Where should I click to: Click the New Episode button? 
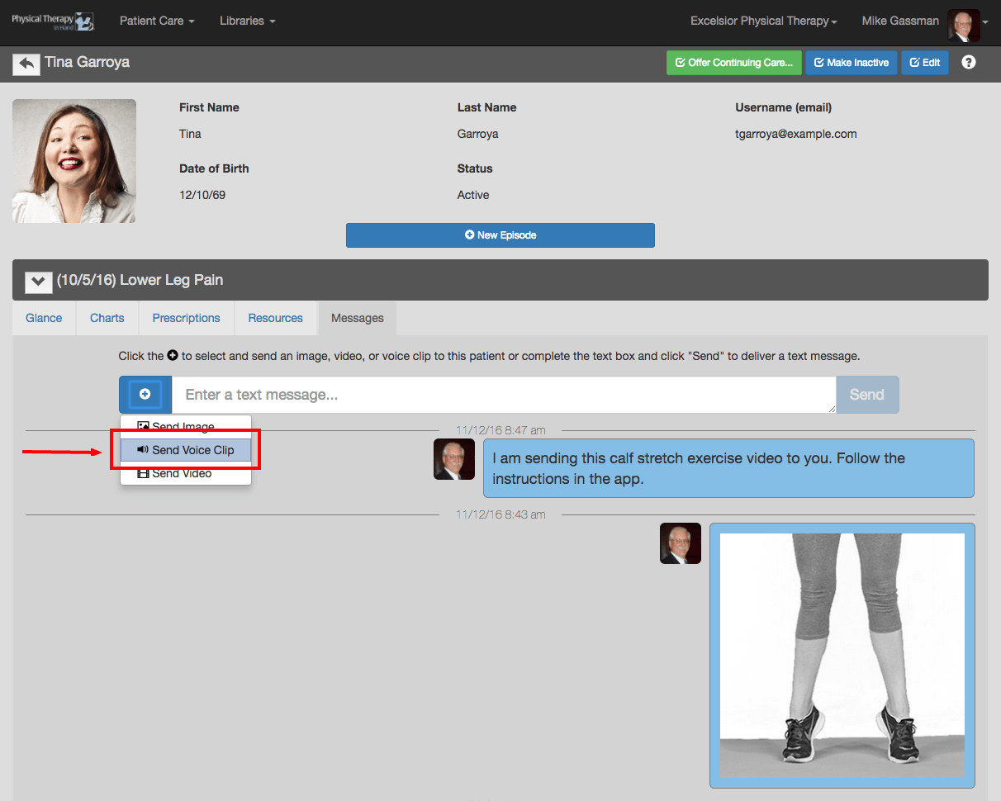pyautogui.click(x=500, y=235)
